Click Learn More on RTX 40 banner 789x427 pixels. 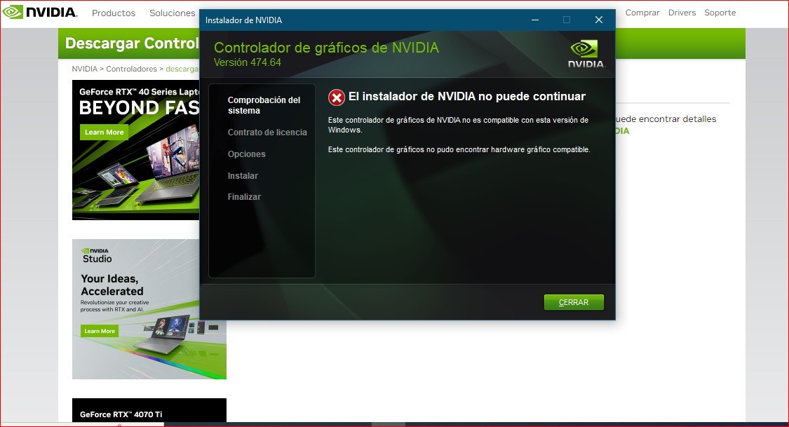pos(104,133)
